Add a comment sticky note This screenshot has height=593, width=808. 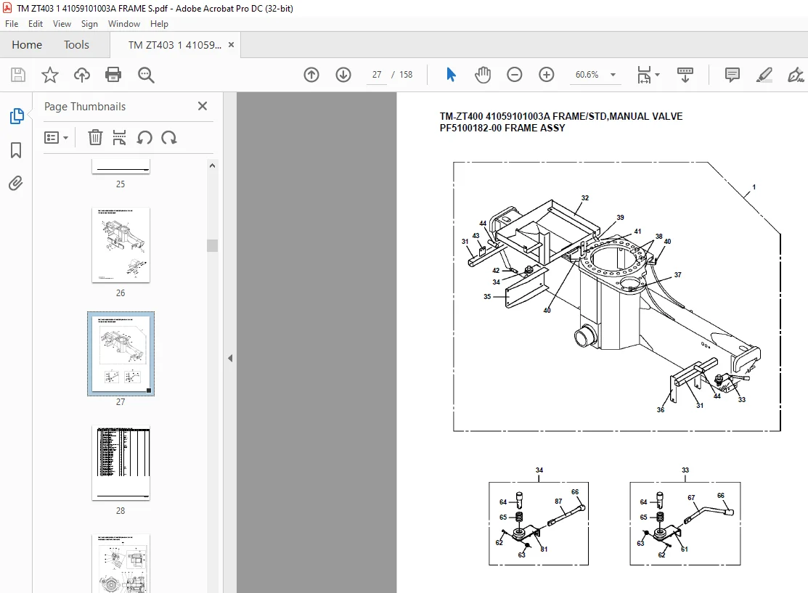point(732,75)
